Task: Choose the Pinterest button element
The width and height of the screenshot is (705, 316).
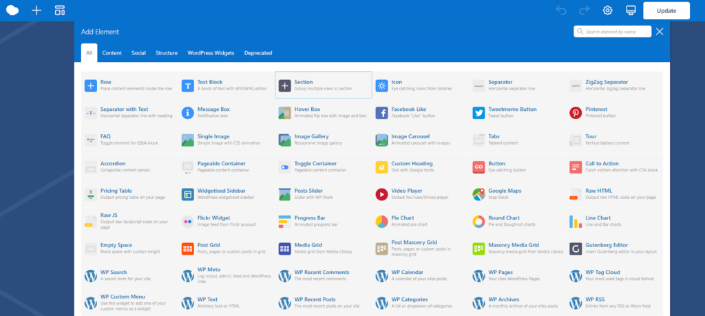Action: [x=614, y=112]
